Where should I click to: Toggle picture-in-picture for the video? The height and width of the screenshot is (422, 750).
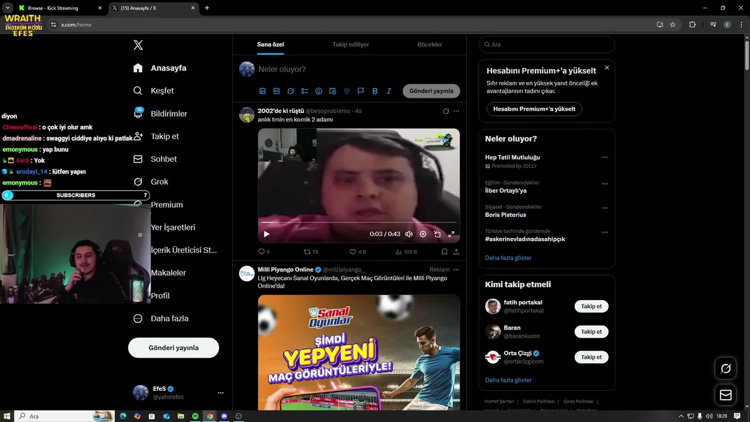(x=437, y=234)
